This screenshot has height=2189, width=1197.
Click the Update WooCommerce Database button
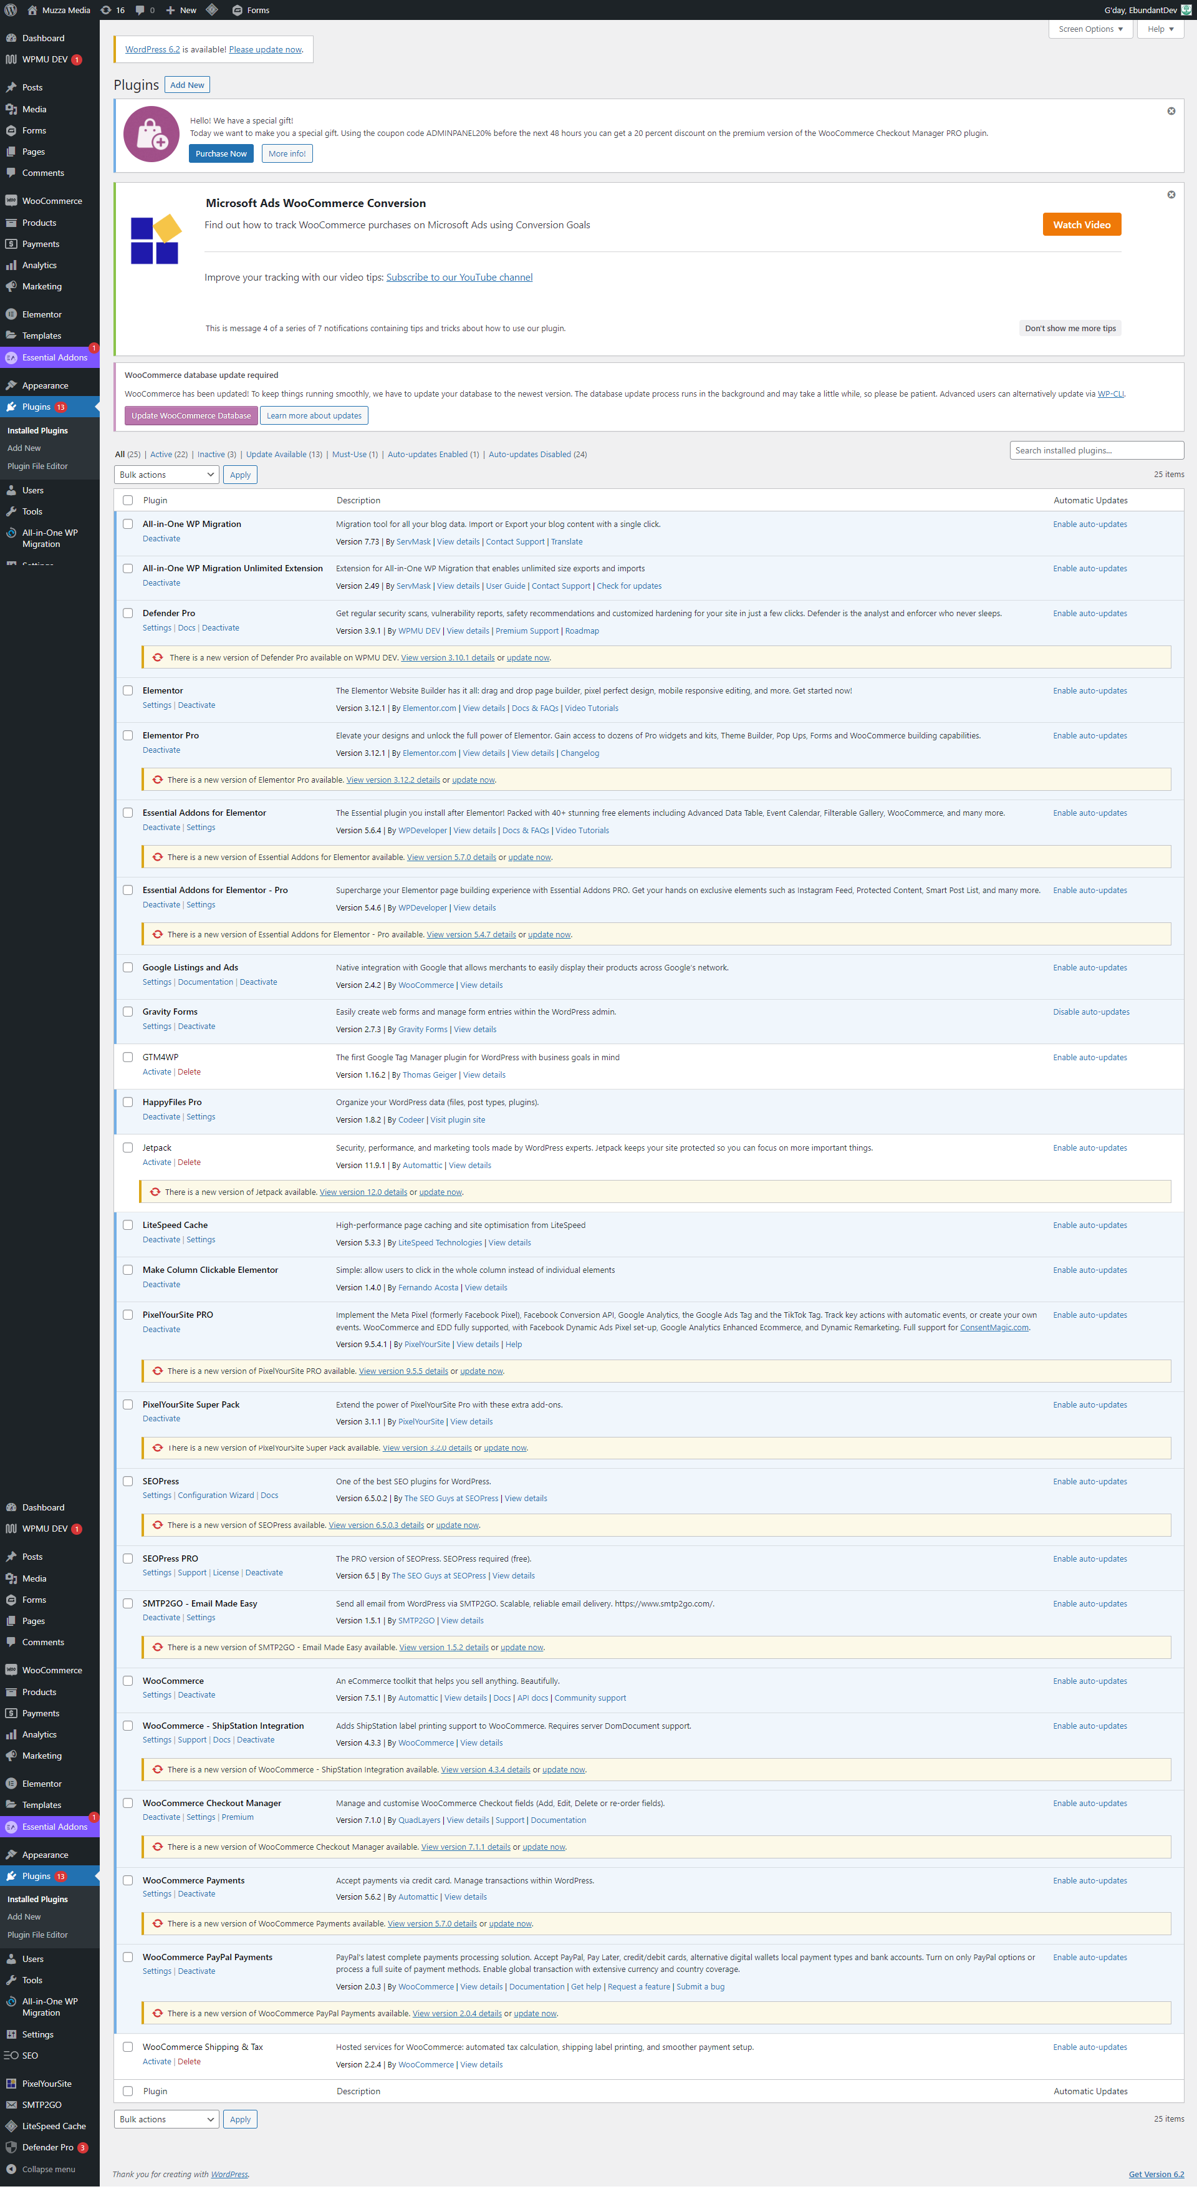(191, 415)
